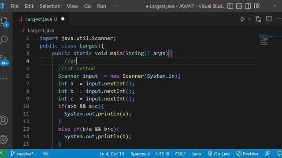The width and height of the screenshot is (282, 158).
Task: Click the Largest.java breadcrumb item
Action: 41,31
